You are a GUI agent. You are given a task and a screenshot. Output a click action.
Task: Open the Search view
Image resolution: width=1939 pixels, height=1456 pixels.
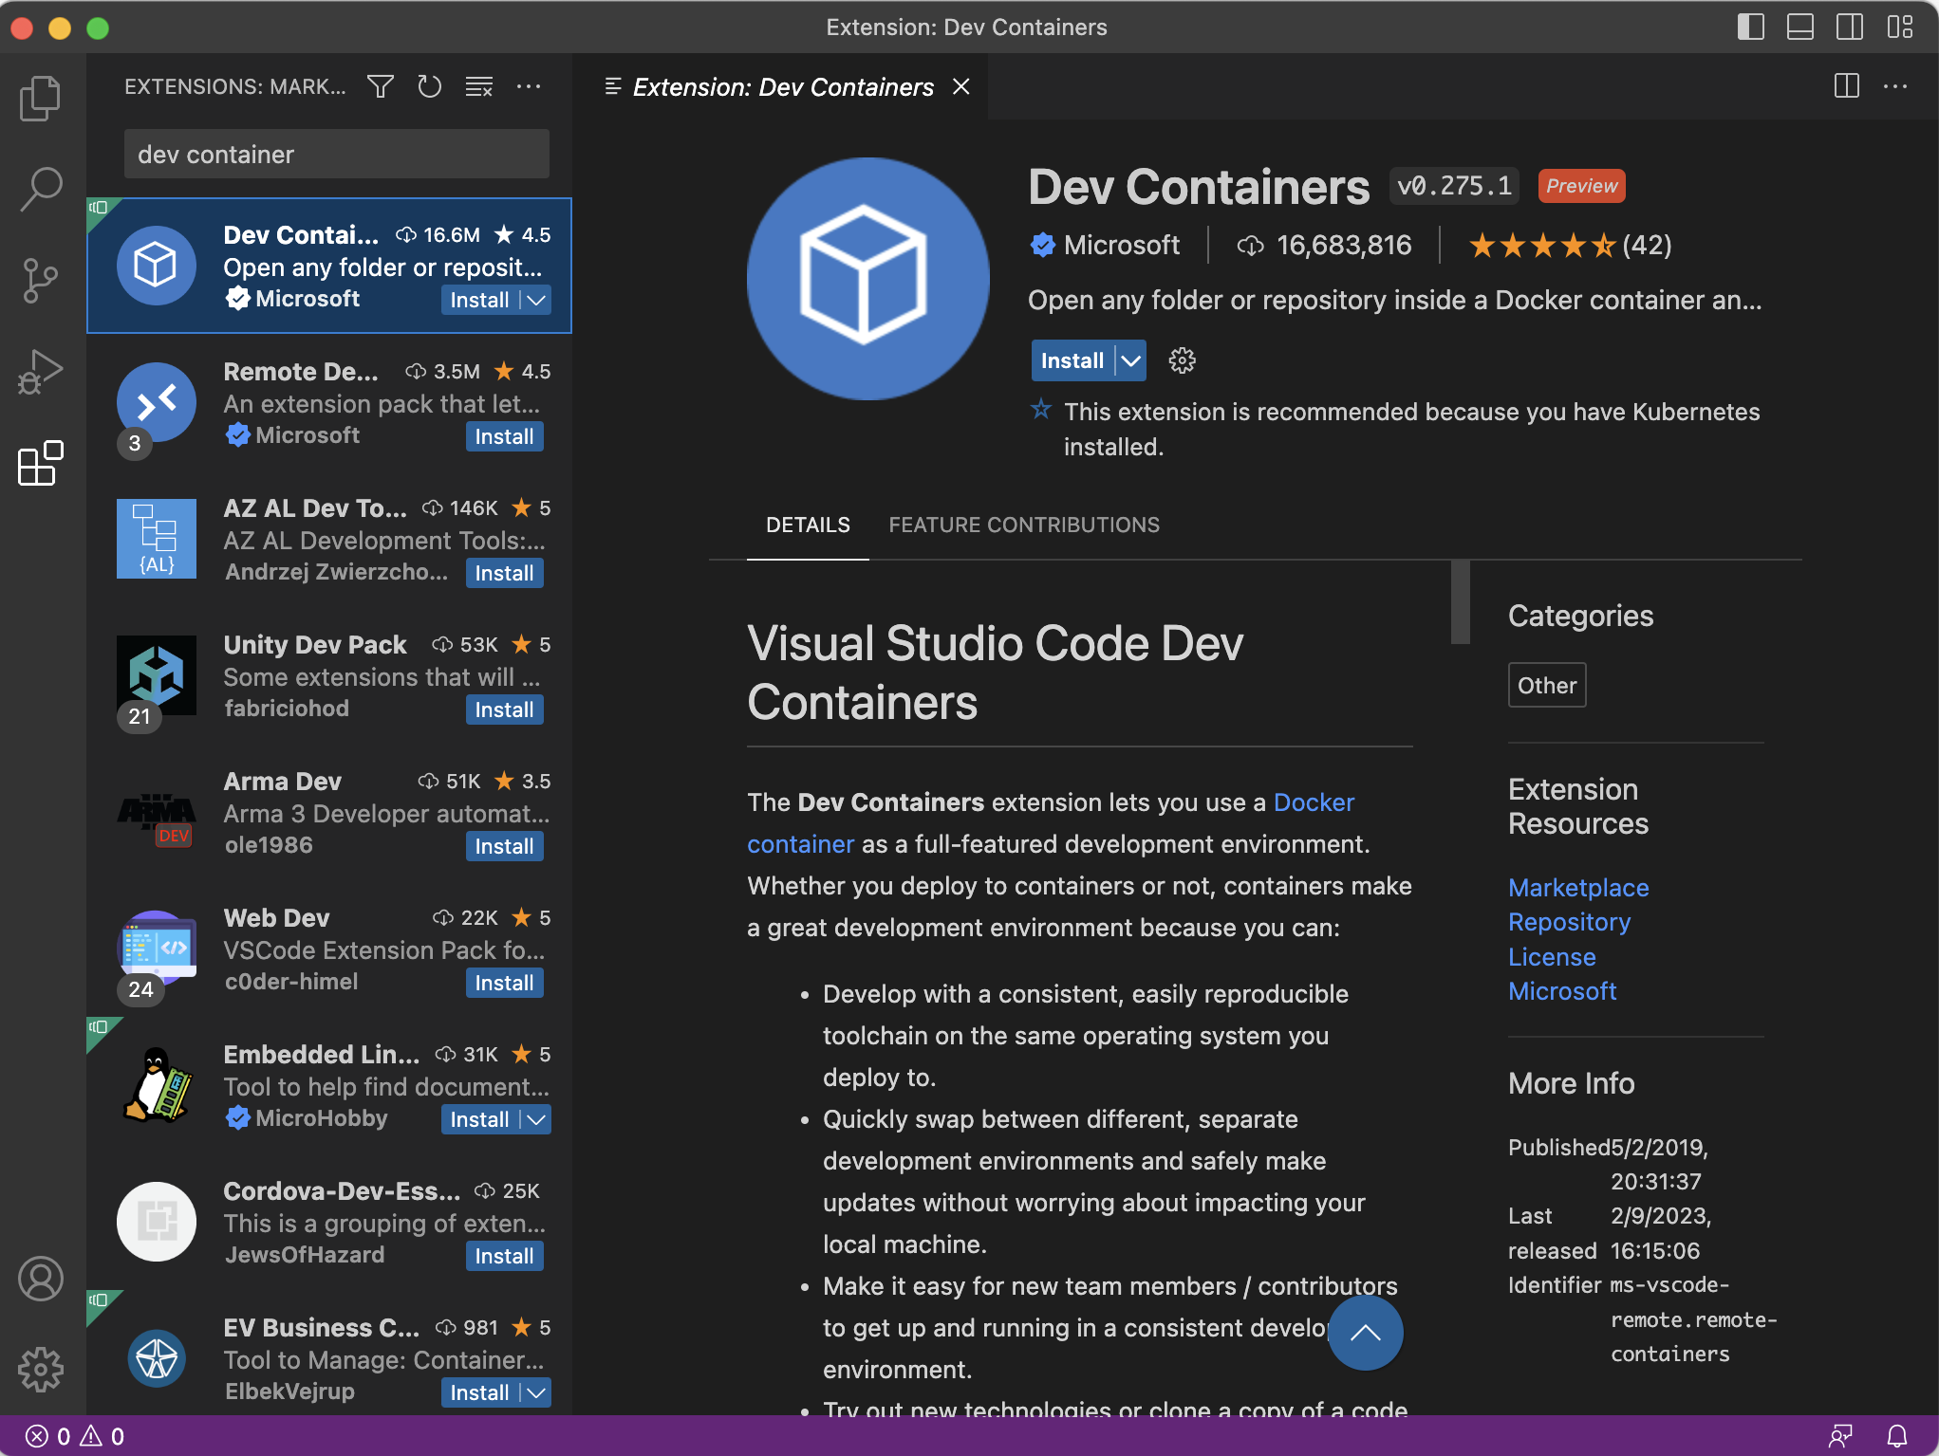click(40, 188)
